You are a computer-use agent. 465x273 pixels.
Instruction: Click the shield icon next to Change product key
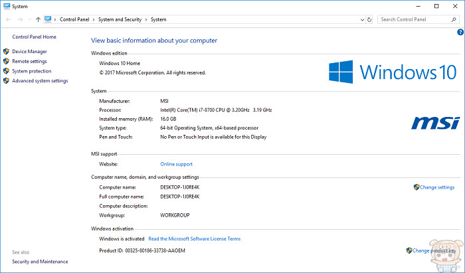point(409,250)
